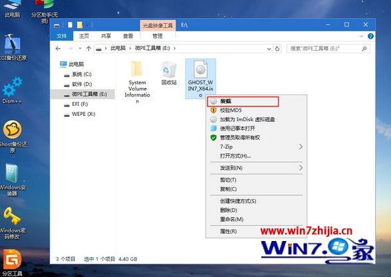Viewport: 391px width, 277px height.
Task: Click the green shield ownership icon
Action: [x=213, y=138]
